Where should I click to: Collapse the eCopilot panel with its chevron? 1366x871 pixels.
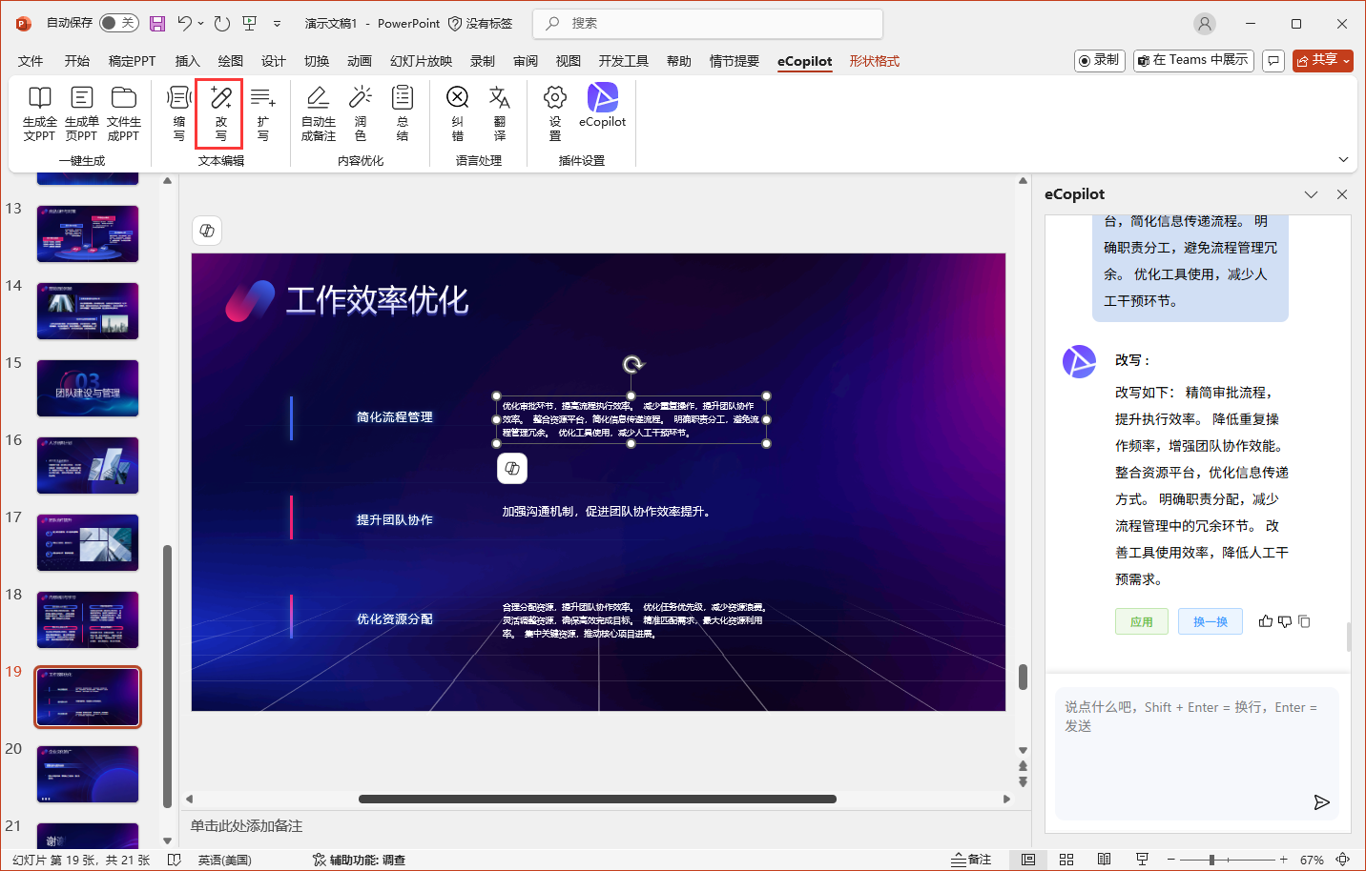tap(1312, 193)
